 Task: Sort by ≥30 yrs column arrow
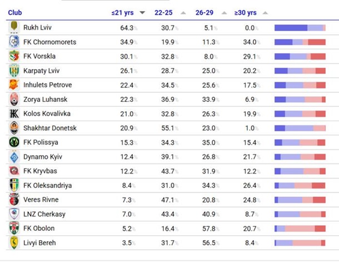point(265,13)
